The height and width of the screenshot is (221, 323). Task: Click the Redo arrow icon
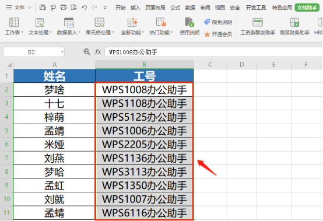pyautogui.click(x=94, y=8)
